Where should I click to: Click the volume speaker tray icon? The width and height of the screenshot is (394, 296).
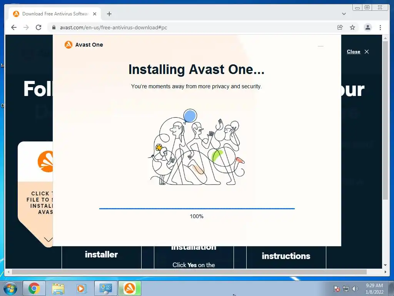click(355, 289)
